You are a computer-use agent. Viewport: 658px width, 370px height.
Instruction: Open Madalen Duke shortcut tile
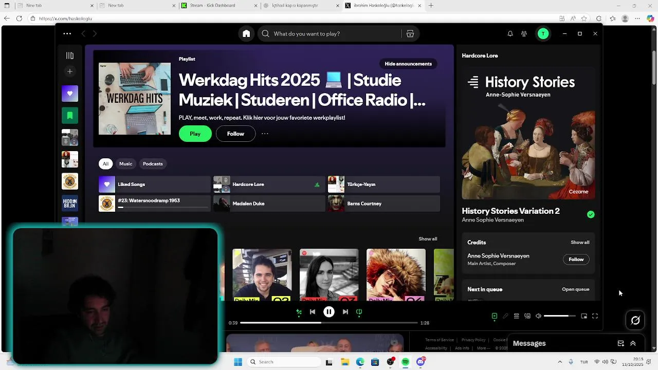click(269, 203)
